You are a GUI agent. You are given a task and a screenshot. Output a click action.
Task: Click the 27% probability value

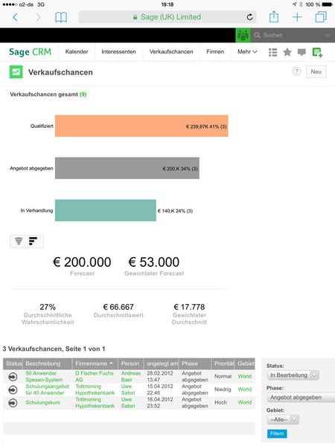pyautogui.click(x=48, y=307)
